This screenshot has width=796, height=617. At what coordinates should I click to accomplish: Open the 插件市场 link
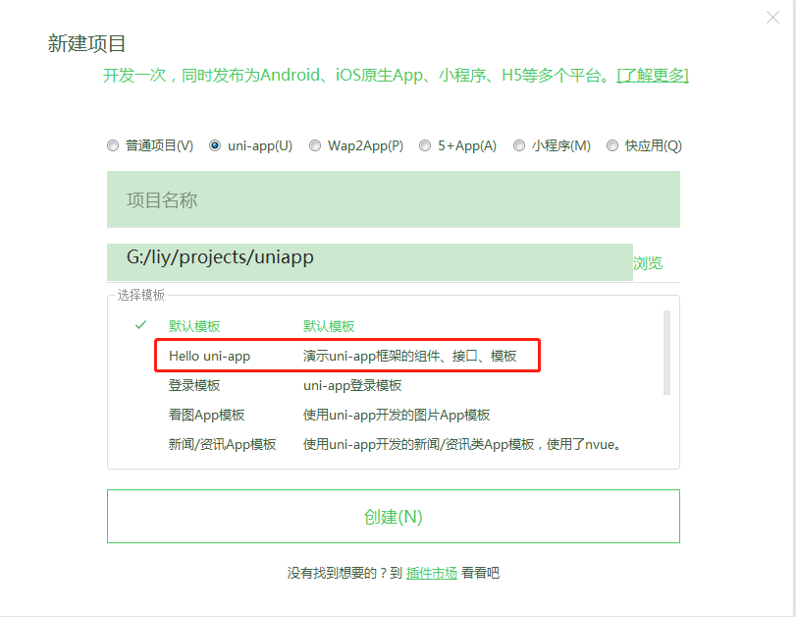tap(432, 573)
